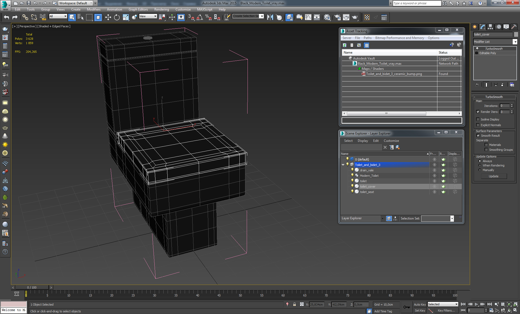Click the Set Keys key icon
The image size is (520, 314).
coord(407,307)
